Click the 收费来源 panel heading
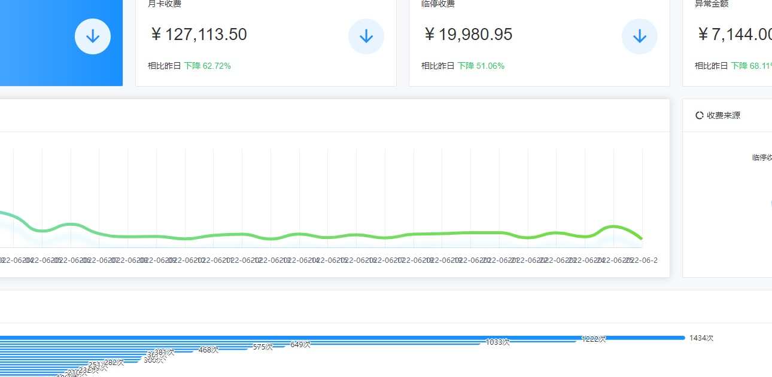Viewport: 772px width, 377px height. click(724, 115)
